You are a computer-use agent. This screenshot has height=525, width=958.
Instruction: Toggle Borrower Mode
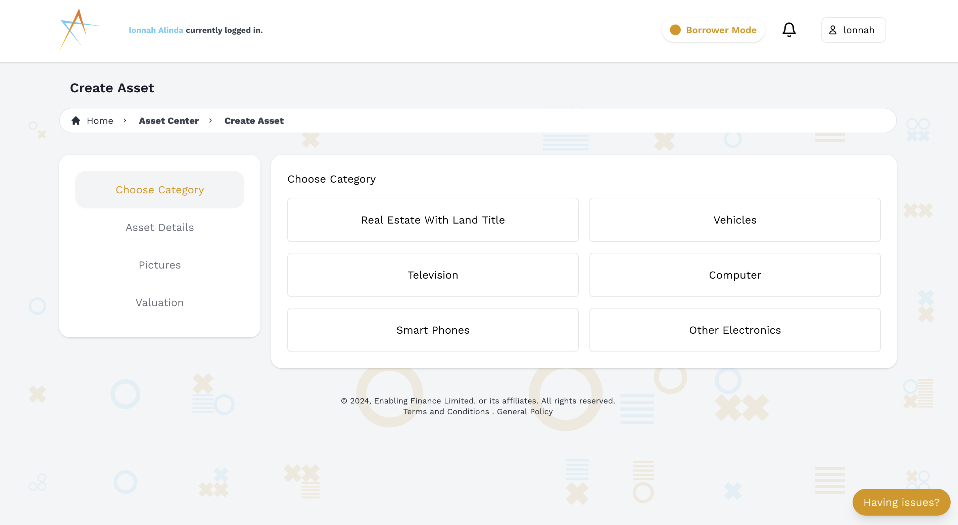coord(713,30)
